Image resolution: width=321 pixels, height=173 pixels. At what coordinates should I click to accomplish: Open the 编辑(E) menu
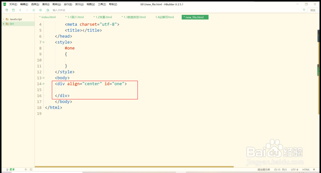point(24,4)
